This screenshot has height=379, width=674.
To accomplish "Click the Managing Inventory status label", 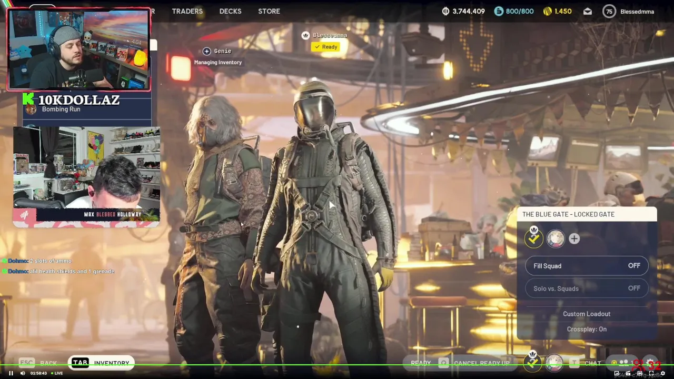I will pos(218,63).
